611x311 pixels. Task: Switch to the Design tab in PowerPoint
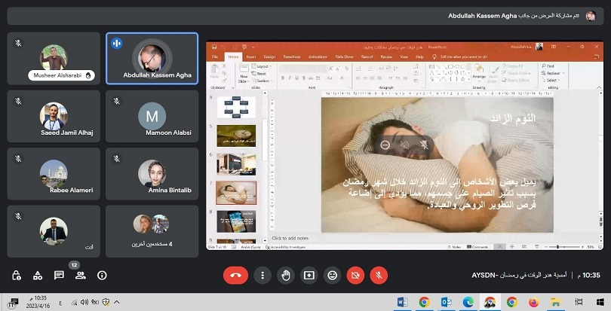269,56
